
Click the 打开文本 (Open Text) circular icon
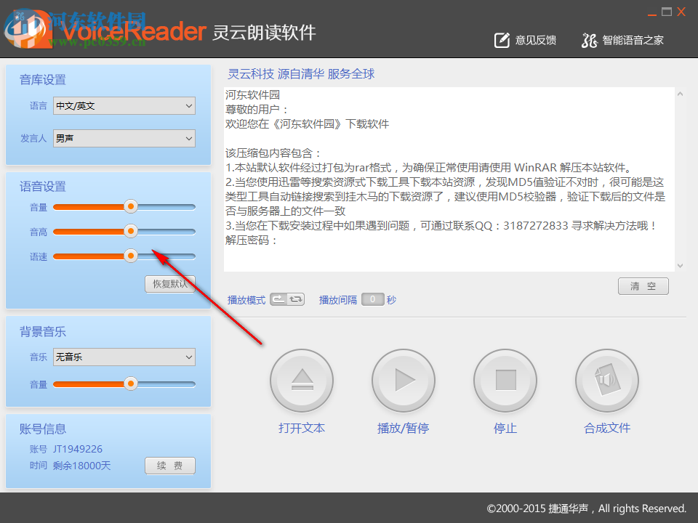(x=302, y=380)
